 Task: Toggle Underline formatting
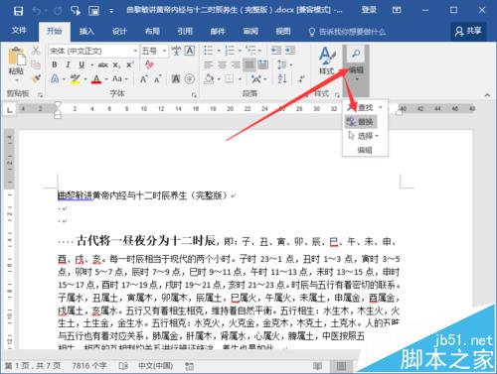click(x=82, y=64)
